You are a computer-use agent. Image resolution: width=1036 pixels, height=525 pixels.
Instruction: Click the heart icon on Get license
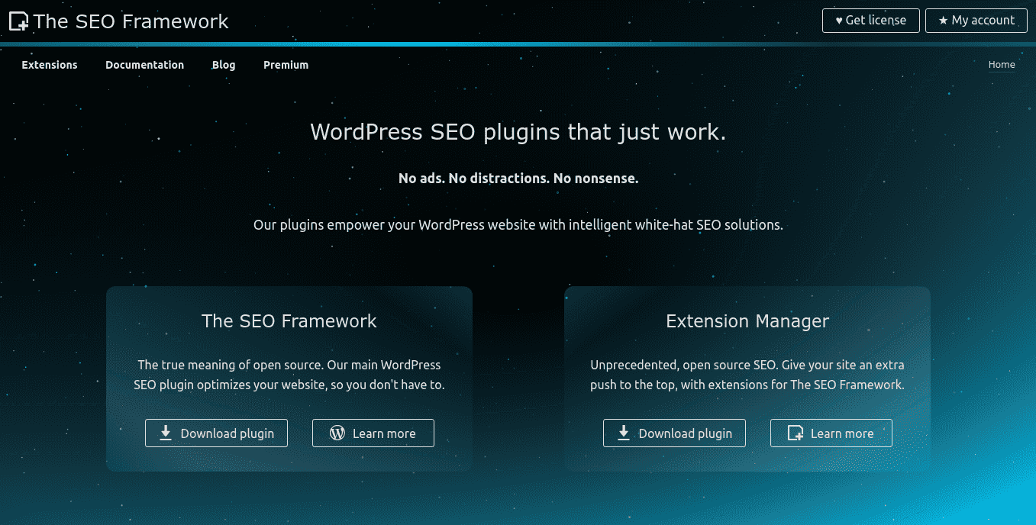[839, 21]
